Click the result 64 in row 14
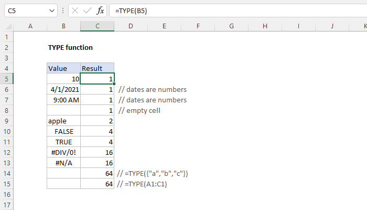 (98, 173)
